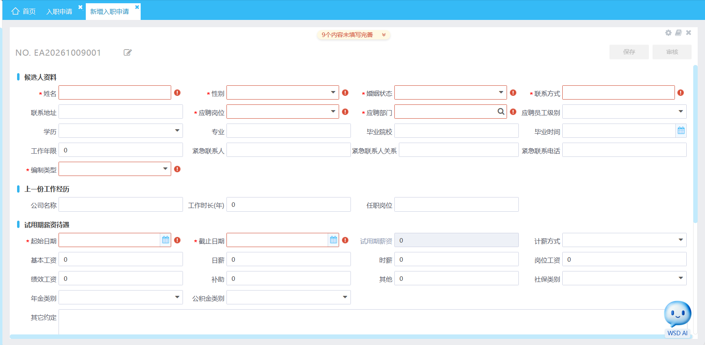Focus the 联系地址 text field
This screenshot has height=345, width=705.
tap(121, 112)
